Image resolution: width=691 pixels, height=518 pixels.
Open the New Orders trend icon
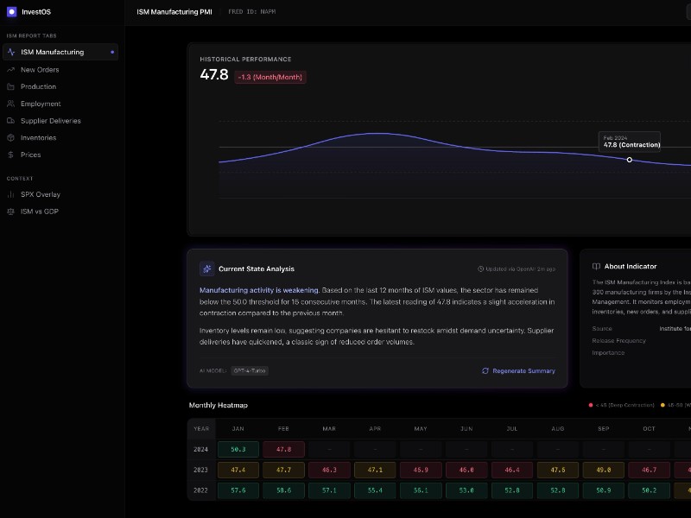click(10, 70)
